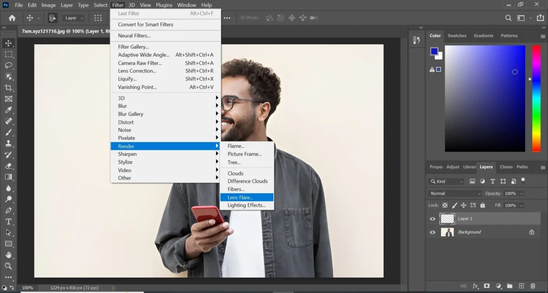The width and height of the screenshot is (548, 293).
Task: Select the Path Selection tool
Action: click(9, 233)
